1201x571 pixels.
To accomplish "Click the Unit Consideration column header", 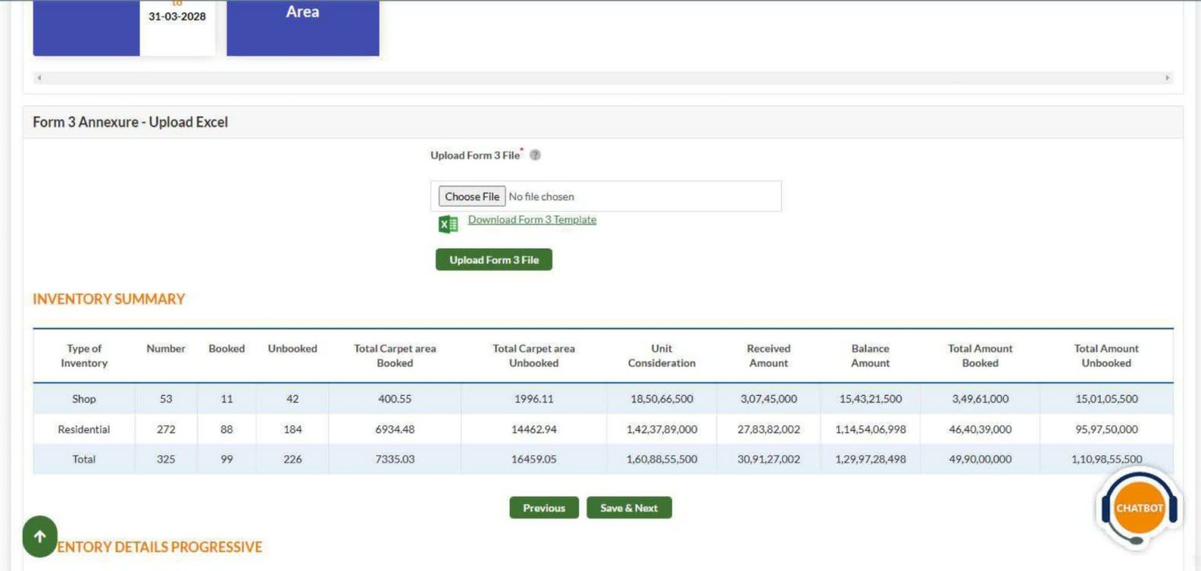I will point(661,356).
